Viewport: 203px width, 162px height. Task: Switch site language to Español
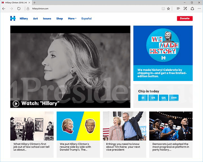point(87,19)
